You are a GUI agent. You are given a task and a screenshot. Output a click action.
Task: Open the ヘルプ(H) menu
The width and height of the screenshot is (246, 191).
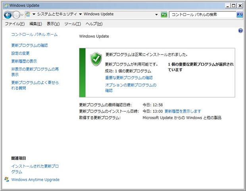tap(94, 24)
